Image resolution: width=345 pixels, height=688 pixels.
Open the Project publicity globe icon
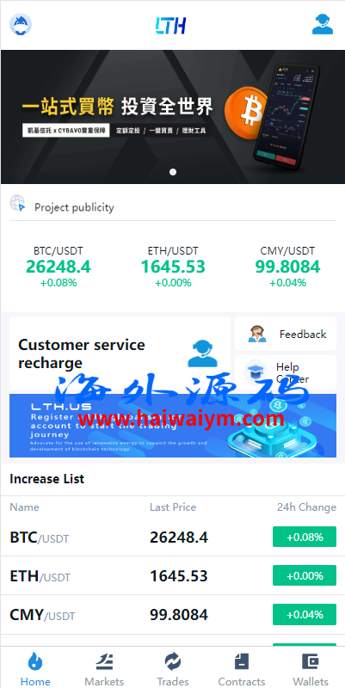coord(17,204)
